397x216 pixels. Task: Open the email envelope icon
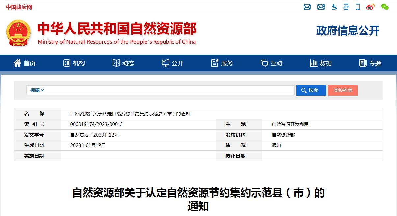(307, 7)
